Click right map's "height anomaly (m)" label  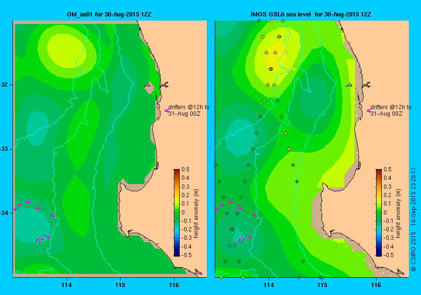point(399,214)
